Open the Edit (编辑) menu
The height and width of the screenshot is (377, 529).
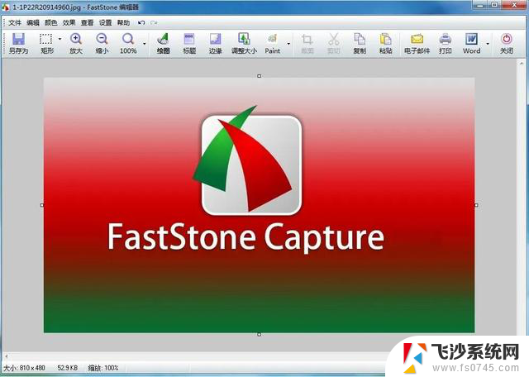[33, 22]
